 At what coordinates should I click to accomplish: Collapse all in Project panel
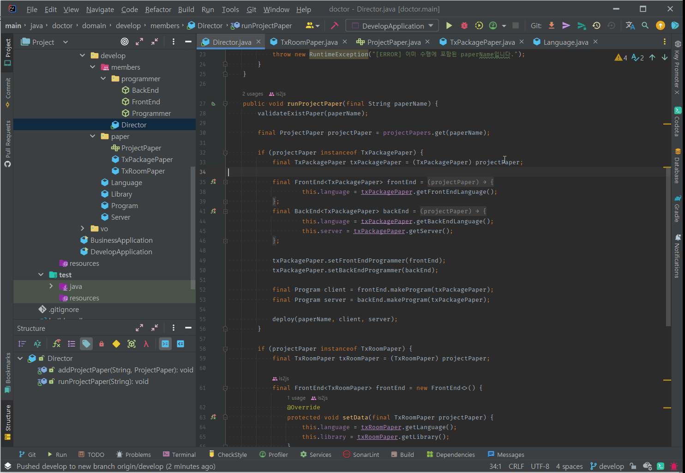click(x=155, y=42)
